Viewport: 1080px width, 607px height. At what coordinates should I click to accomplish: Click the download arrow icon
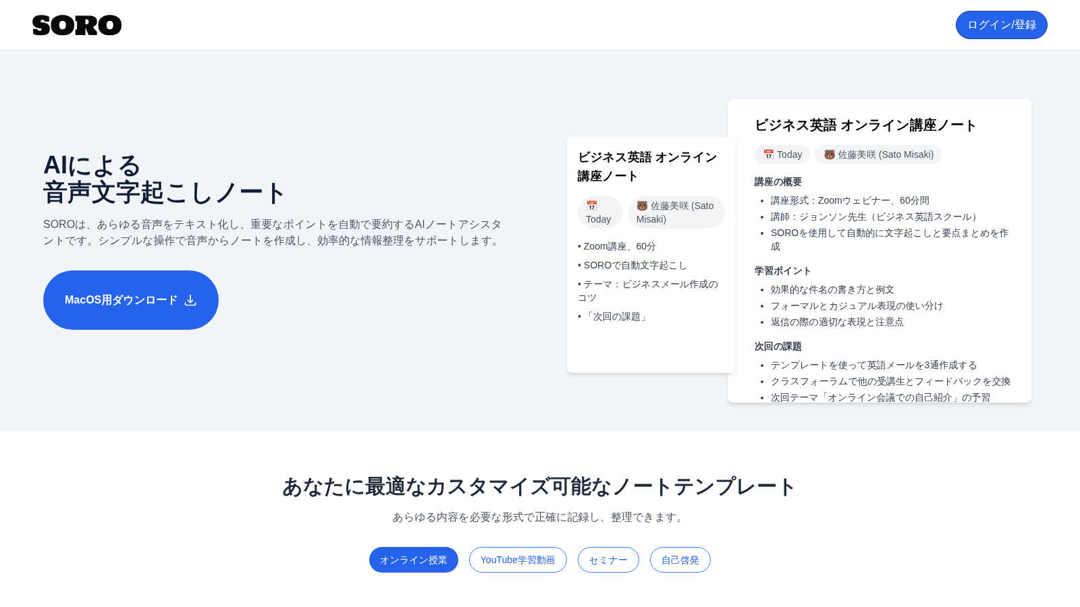(190, 300)
